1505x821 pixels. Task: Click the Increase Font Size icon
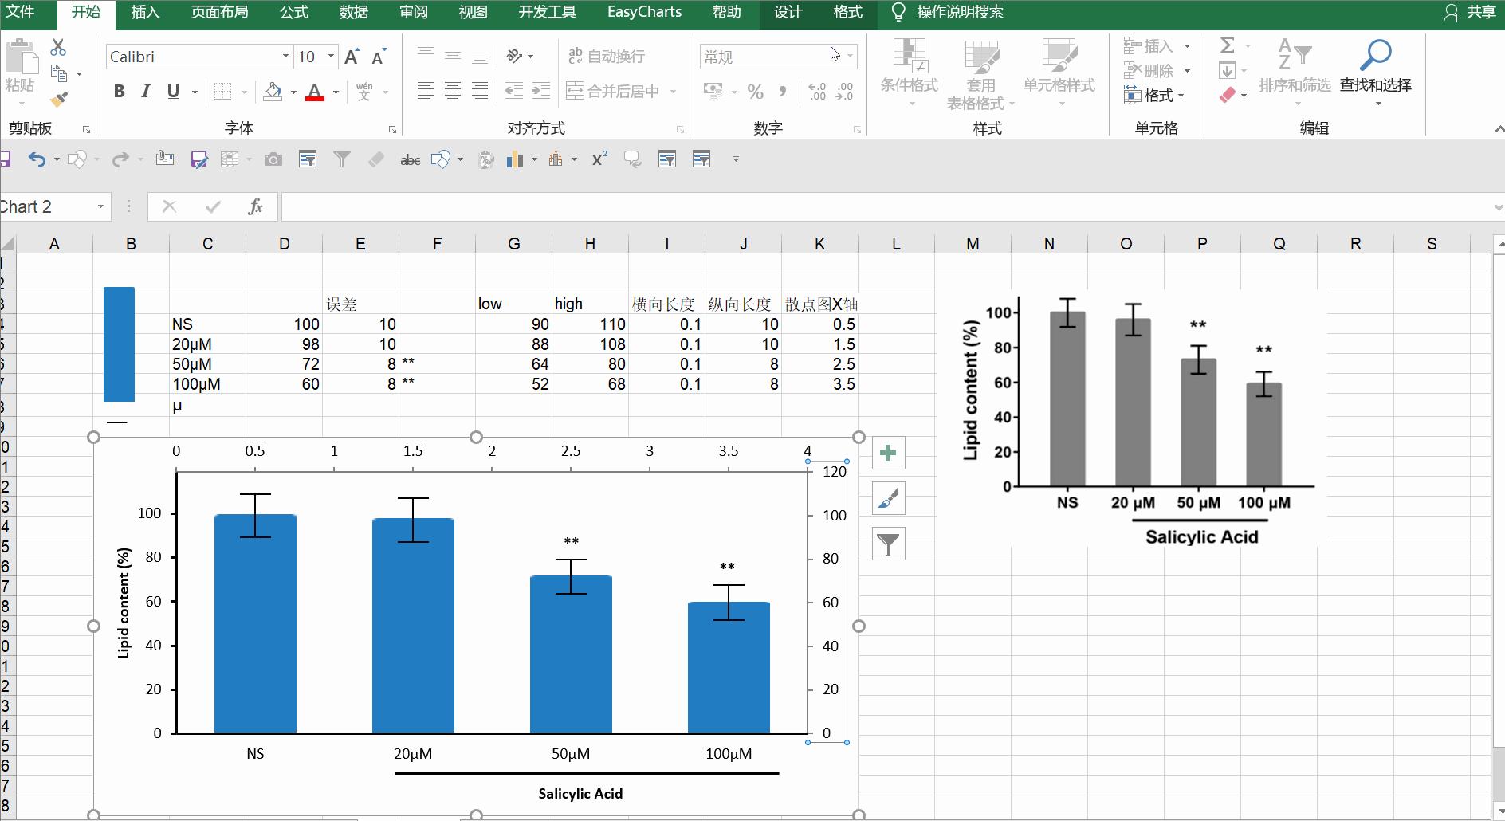(x=352, y=57)
